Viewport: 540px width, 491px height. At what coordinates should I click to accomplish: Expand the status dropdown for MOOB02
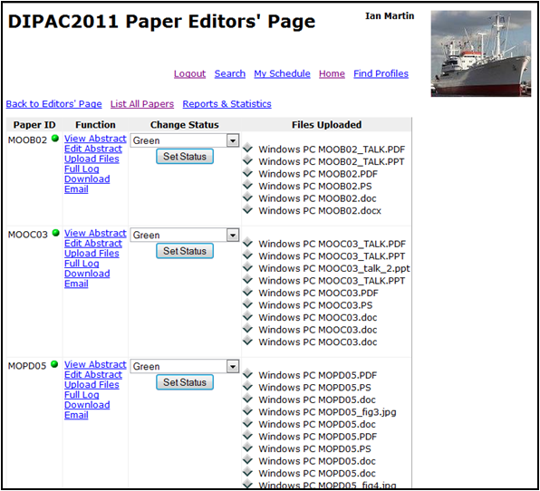tap(233, 140)
